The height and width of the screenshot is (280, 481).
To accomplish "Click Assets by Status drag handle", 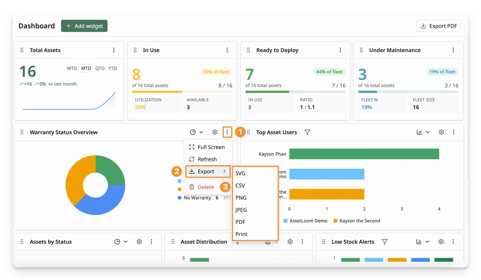I will pos(22,242).
